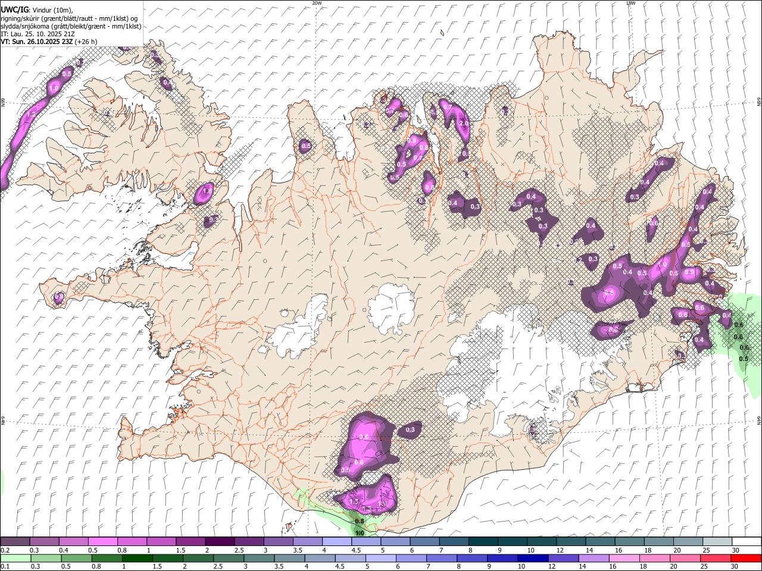
Task: Click the 2.5 grey-green swatch in the lower legend row
Action: pyautogui.click(x=229, y=558)
